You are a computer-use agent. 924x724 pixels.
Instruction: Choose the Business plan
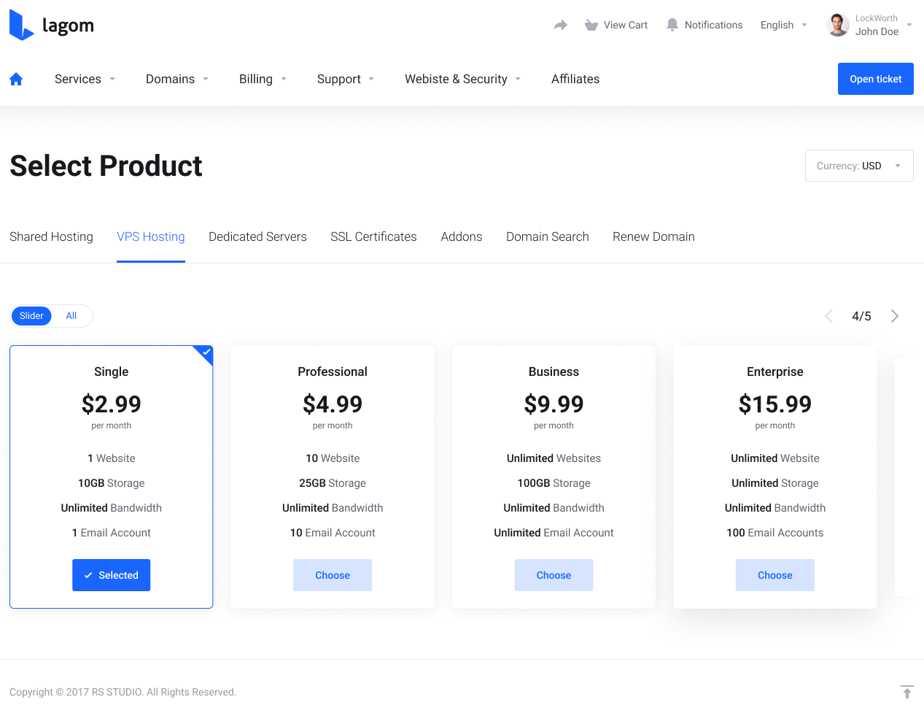[554, 575]
